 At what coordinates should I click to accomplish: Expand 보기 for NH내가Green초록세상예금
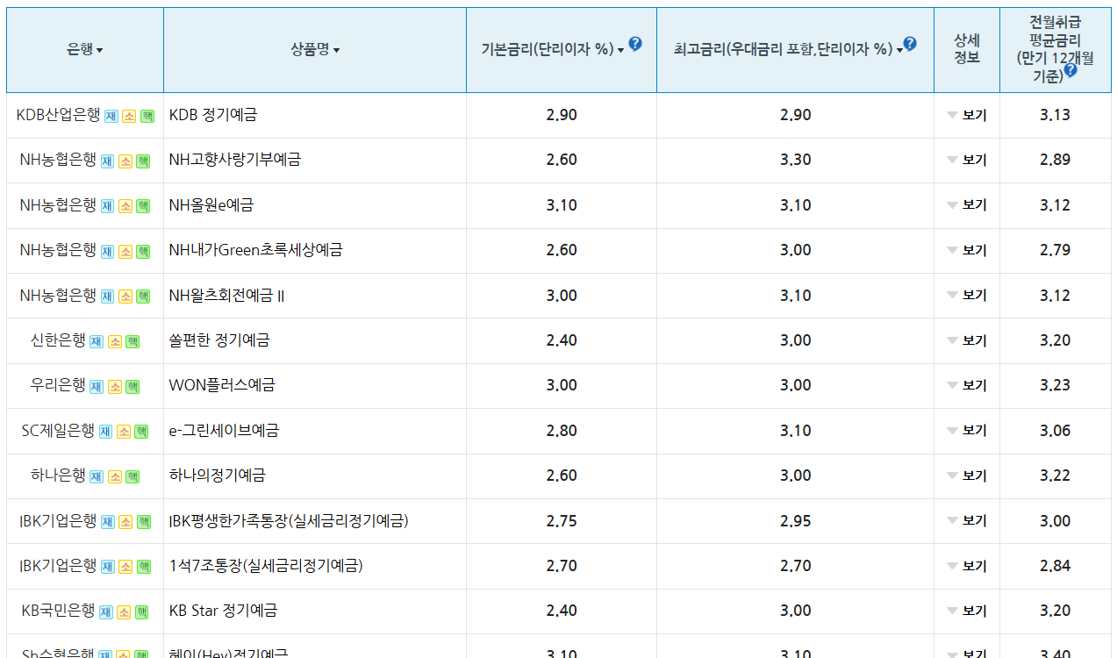967,250
